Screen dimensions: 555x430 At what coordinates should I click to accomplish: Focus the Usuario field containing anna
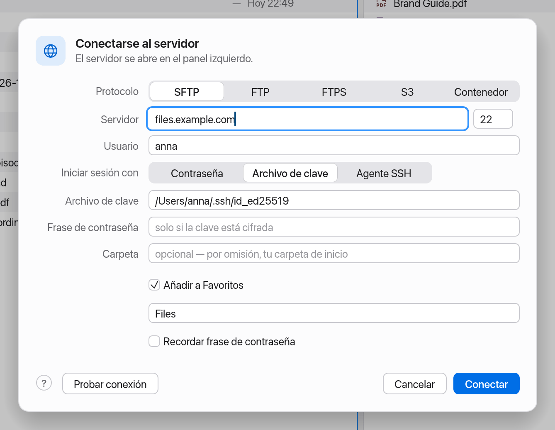(334, 146)
